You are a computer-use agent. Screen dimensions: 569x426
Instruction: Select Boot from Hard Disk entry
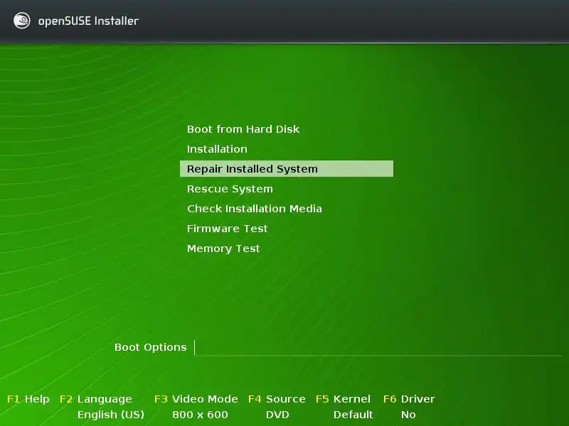[243, 129]
